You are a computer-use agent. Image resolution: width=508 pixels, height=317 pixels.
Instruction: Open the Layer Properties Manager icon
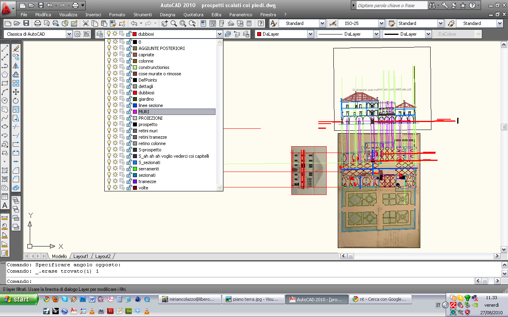(100, 34)
